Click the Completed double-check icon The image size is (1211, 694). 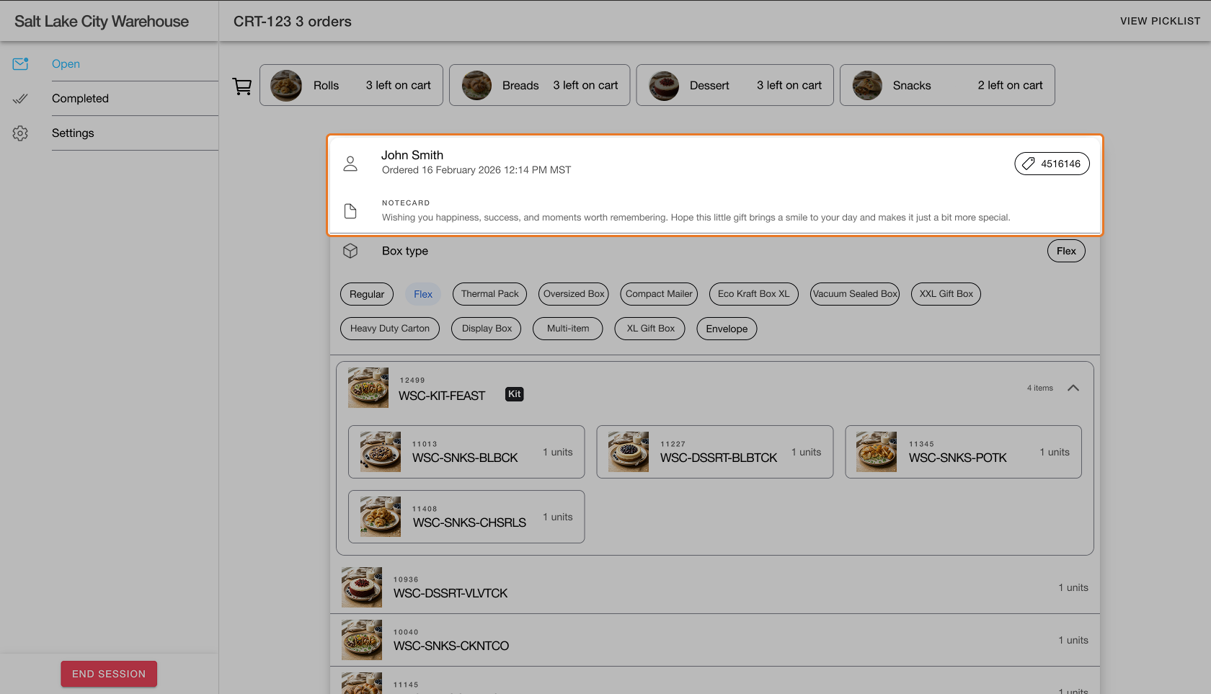20,99
